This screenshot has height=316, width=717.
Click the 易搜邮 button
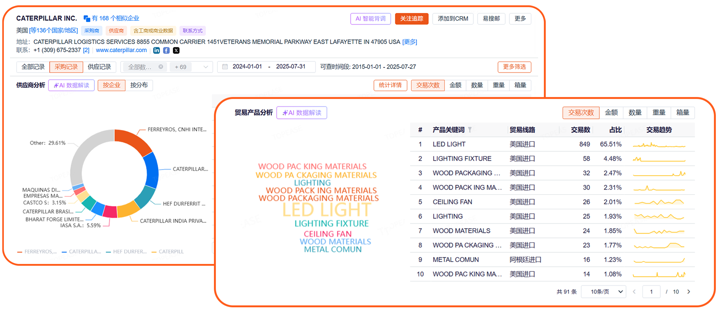point(491,18)
